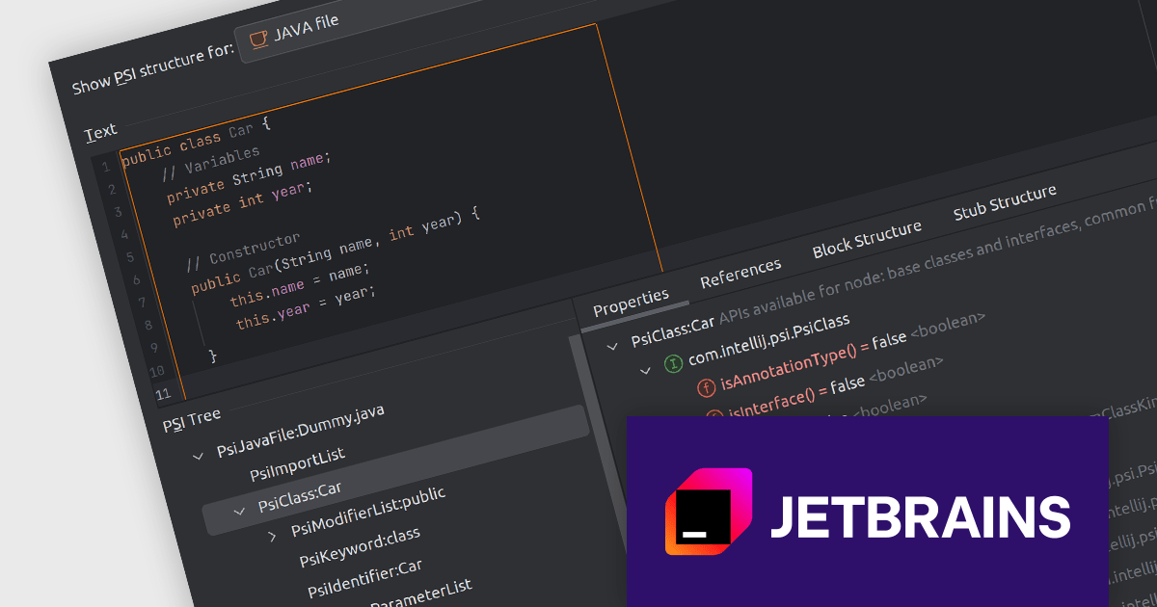Switch to the References tab
Viewport: 1157px width, 607px height.
[740, 273]
